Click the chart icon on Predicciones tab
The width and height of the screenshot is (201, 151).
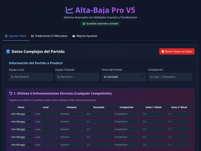coord(32,36)
